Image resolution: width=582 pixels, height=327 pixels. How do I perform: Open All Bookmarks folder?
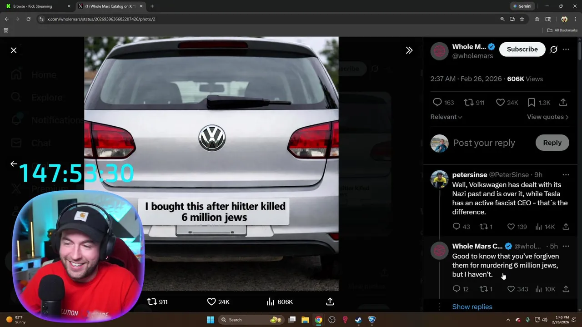[x=562, y=30]
